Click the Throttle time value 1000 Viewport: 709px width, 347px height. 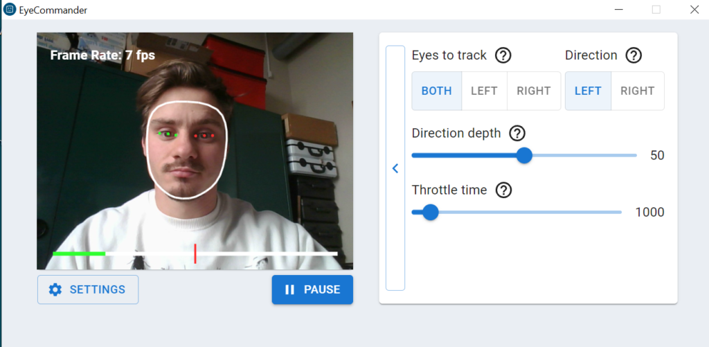coord(649,212)
